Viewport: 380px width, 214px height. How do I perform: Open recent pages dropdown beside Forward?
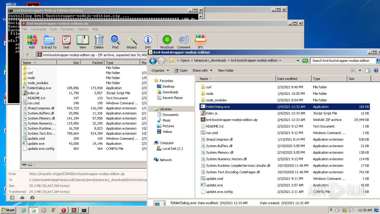tap(167, 61)
